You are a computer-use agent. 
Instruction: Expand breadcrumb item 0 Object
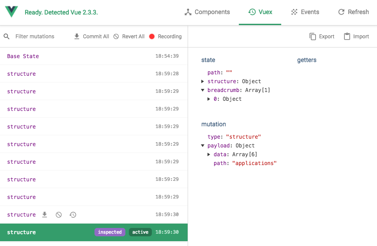(209, 99)
